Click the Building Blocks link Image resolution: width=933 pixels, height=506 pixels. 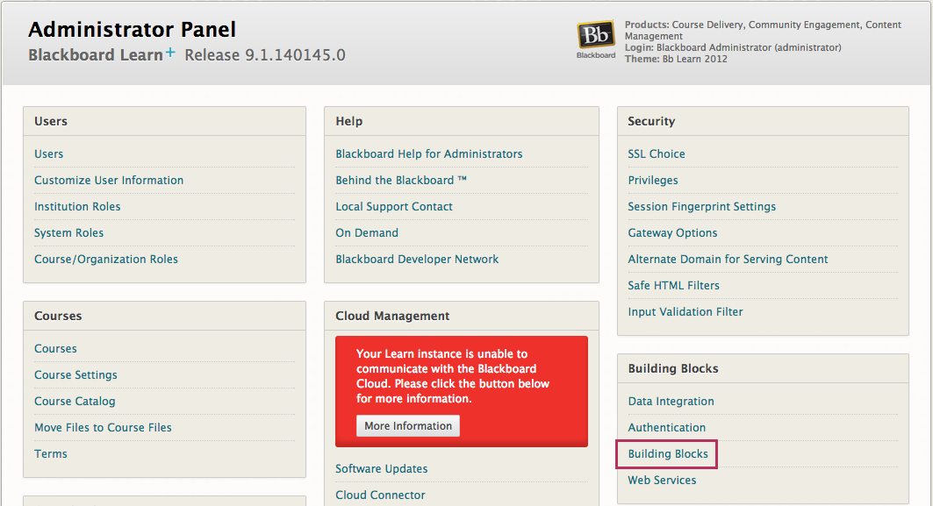click(x=668, y=453)
